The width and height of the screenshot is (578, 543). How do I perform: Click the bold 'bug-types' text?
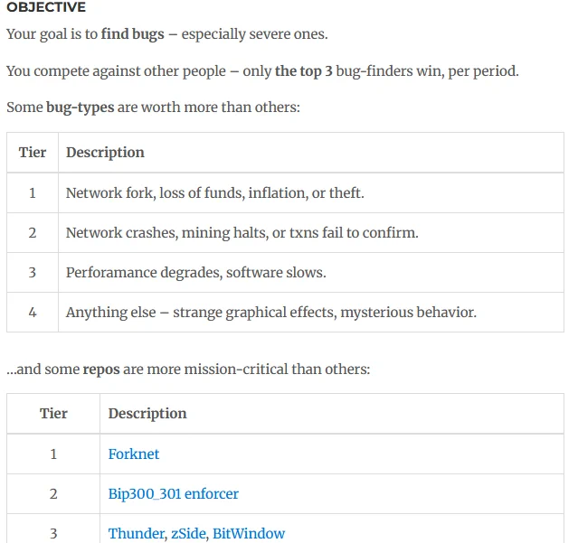pyautogui.click(x=80, y=108)
